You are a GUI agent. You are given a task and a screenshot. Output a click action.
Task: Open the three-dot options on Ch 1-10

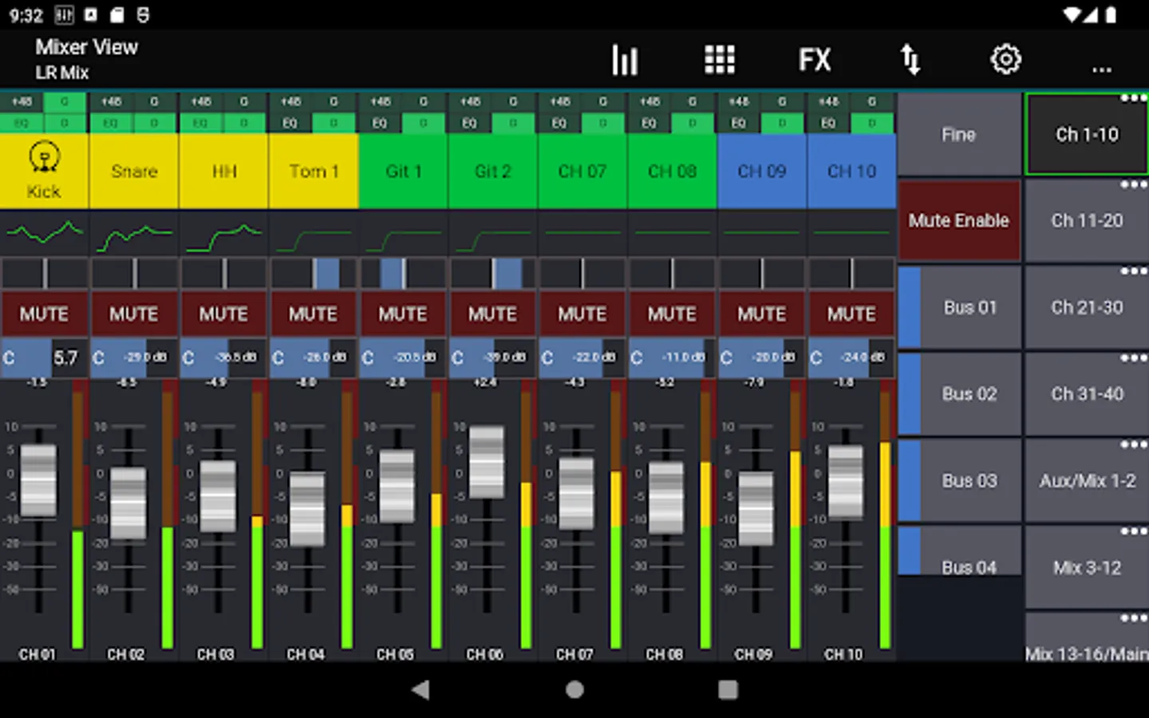[x=1133, y=98]
